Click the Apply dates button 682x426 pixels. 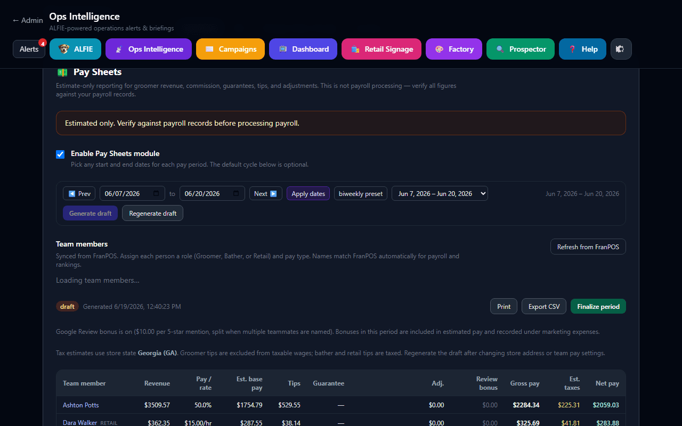[308, 193]
